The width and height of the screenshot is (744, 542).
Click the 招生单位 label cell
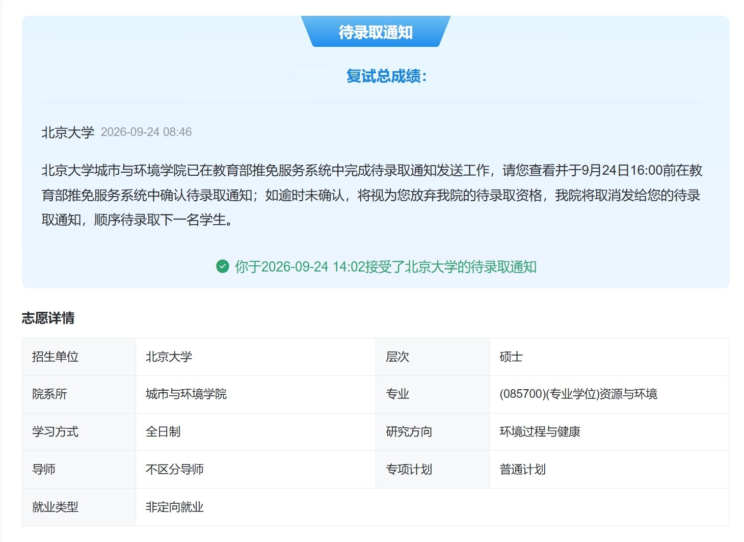coord(79,357)
